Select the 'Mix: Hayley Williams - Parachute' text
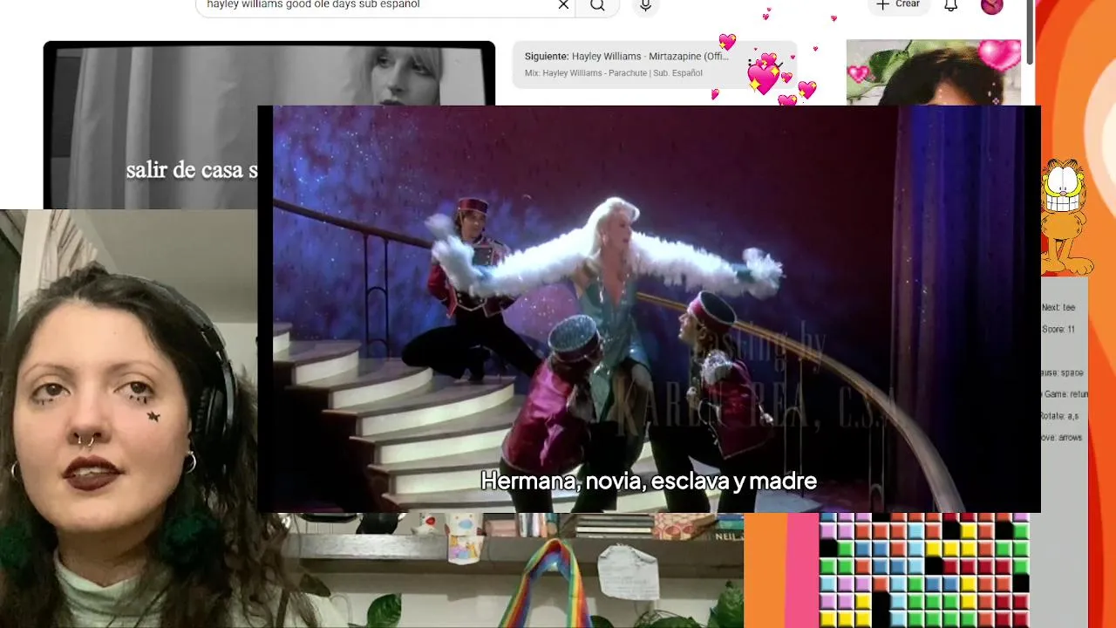Image resolution: width=1116 pixels, height=628 pixels. click(614, 73)
